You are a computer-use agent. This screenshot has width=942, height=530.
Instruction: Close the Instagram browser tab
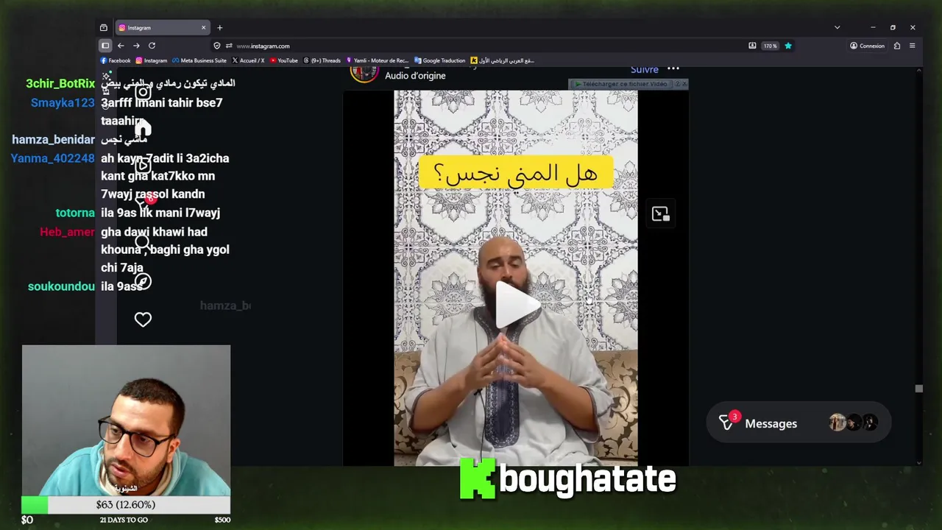click(x=204, y=28)
